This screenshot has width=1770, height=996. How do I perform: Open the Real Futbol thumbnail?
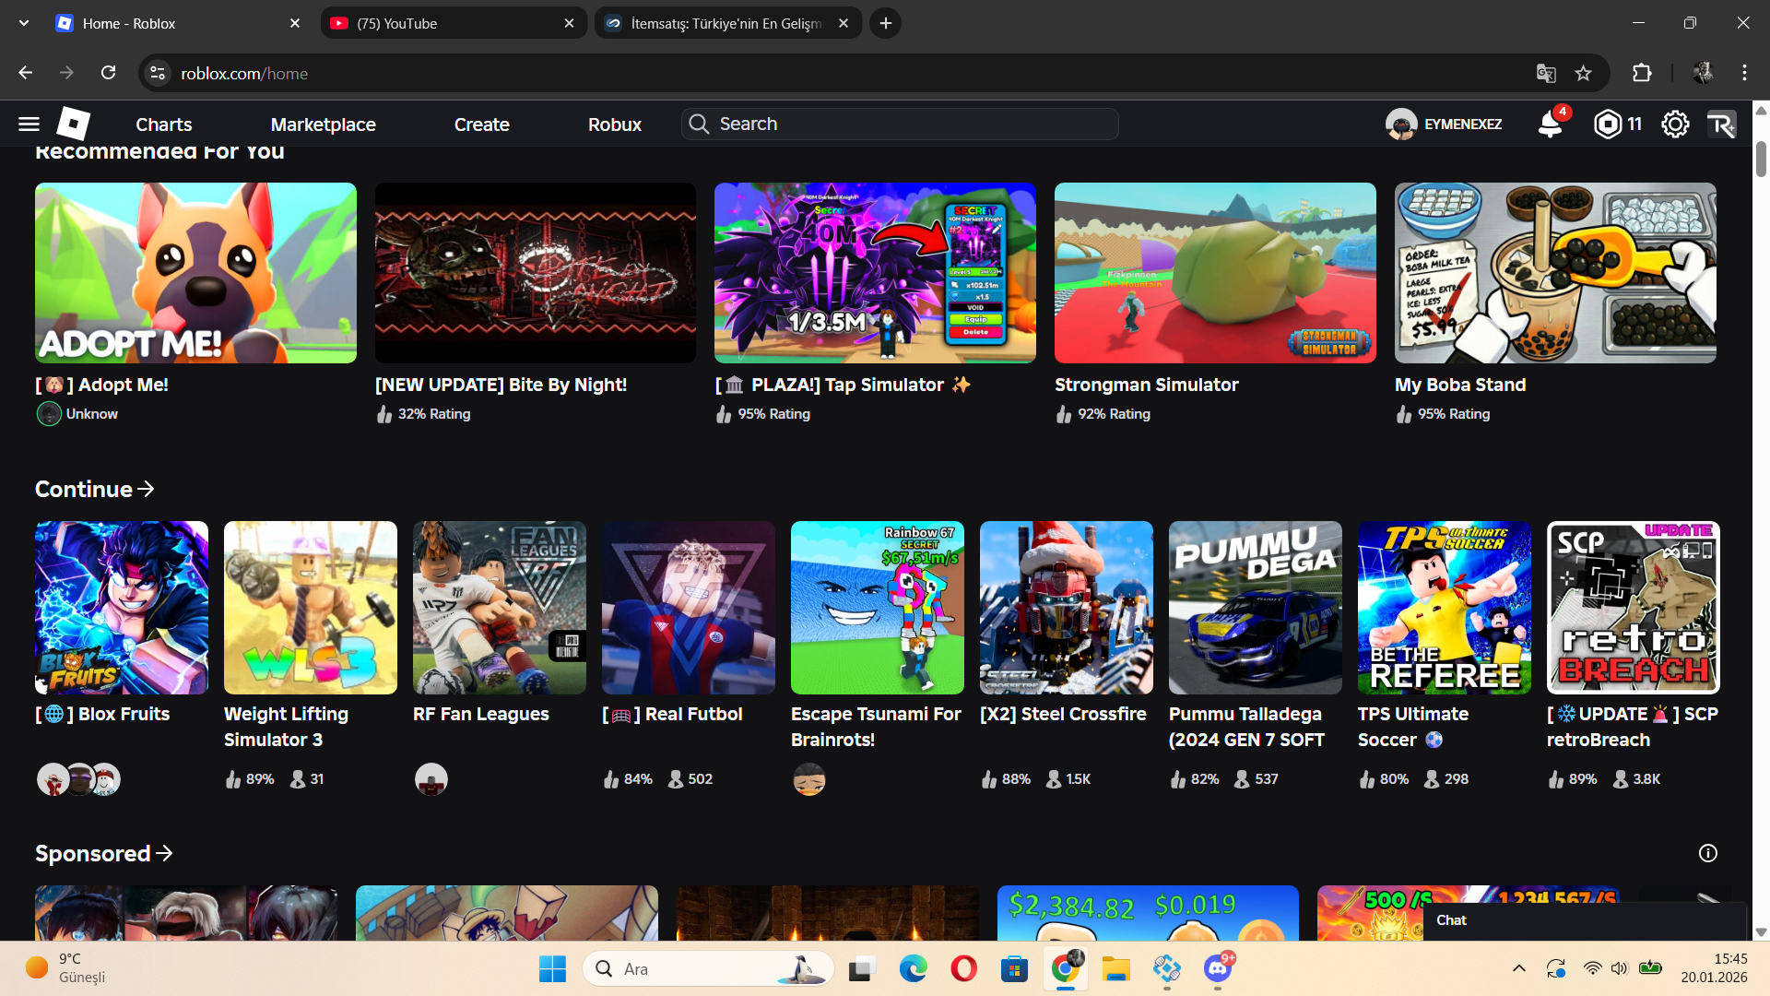689,608
